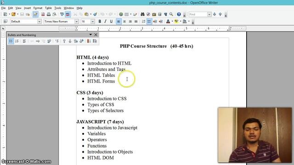This screenshot has height=165, width=294.
Task: Open Highlighting color dropdown arrow
Action: pos(181,22)
